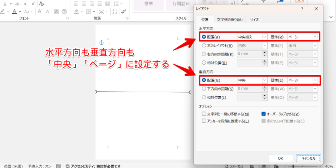Screen dimensions: 336x168
Task: Open vertical 中央 alignment dropdown
Action: [252, 80]
